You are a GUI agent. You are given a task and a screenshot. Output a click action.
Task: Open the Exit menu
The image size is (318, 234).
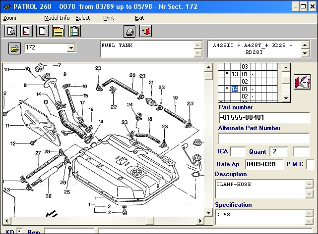coord(139,18)
